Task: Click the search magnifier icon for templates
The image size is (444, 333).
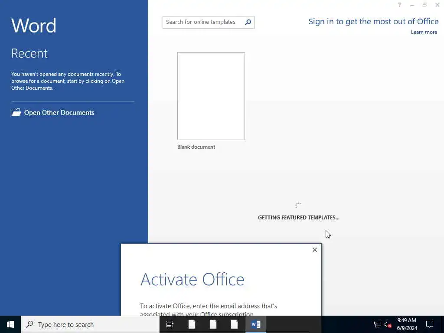Action: (248, 22)
